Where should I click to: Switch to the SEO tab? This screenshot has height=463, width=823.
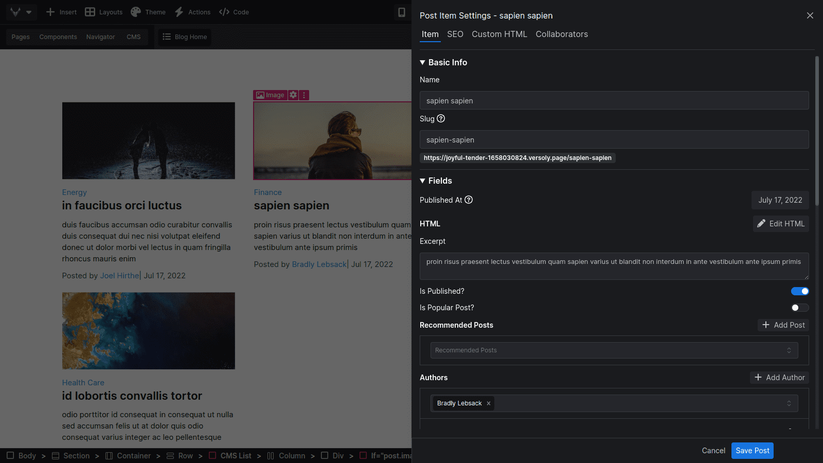click(x=455, y=34)
